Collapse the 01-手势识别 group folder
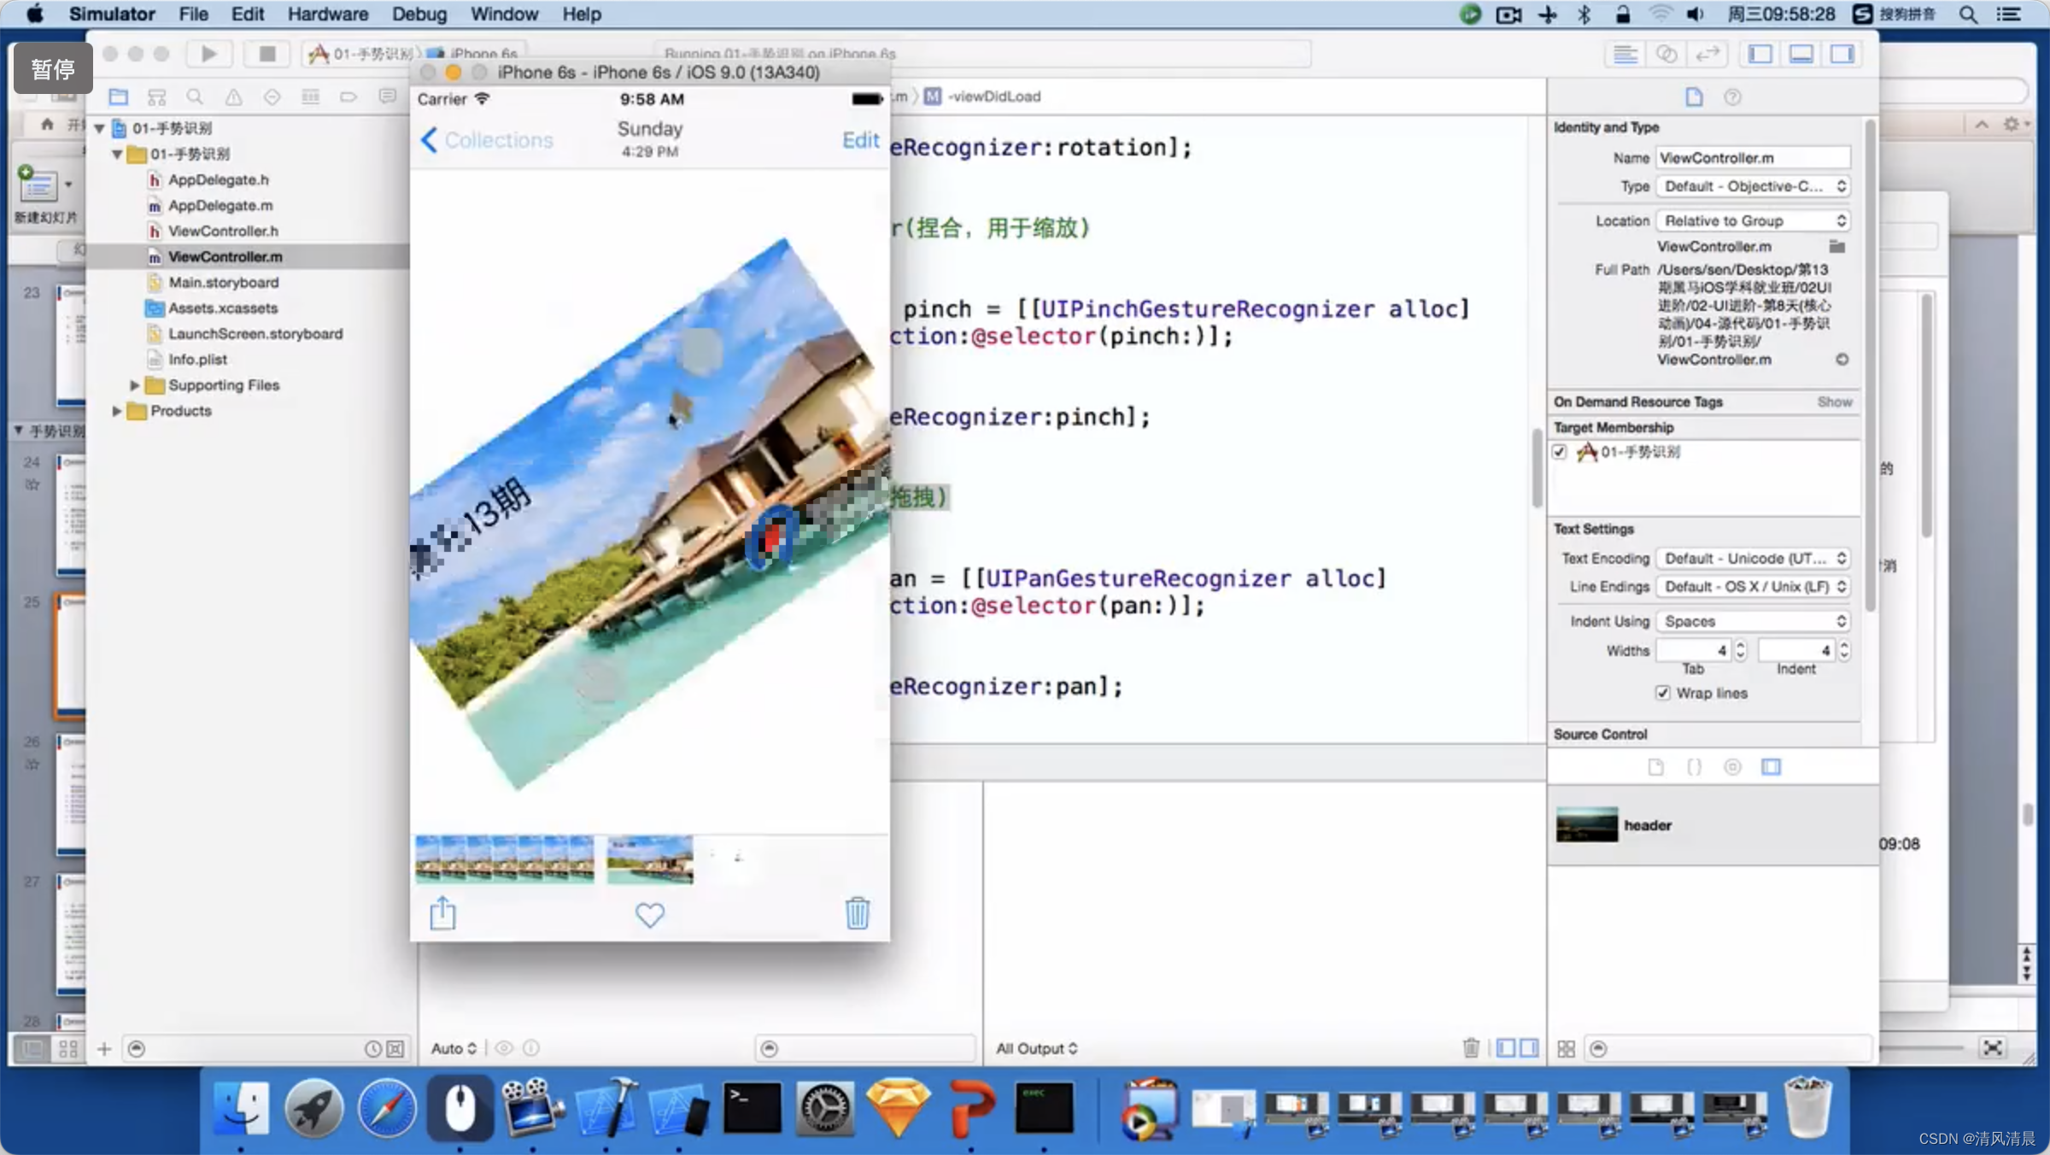 116,155
